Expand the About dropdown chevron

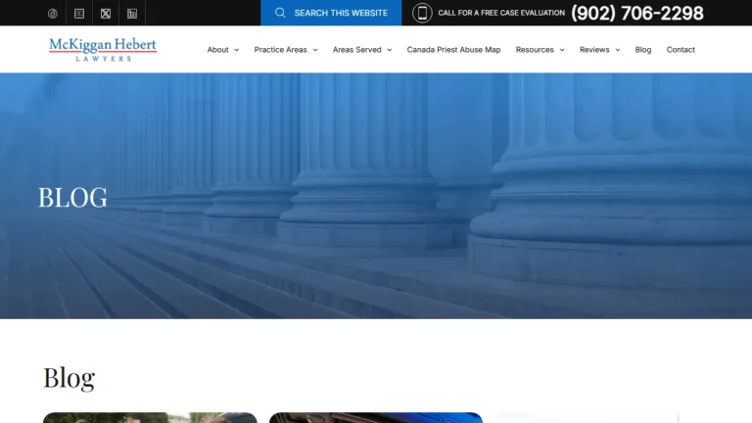[236, 50]
